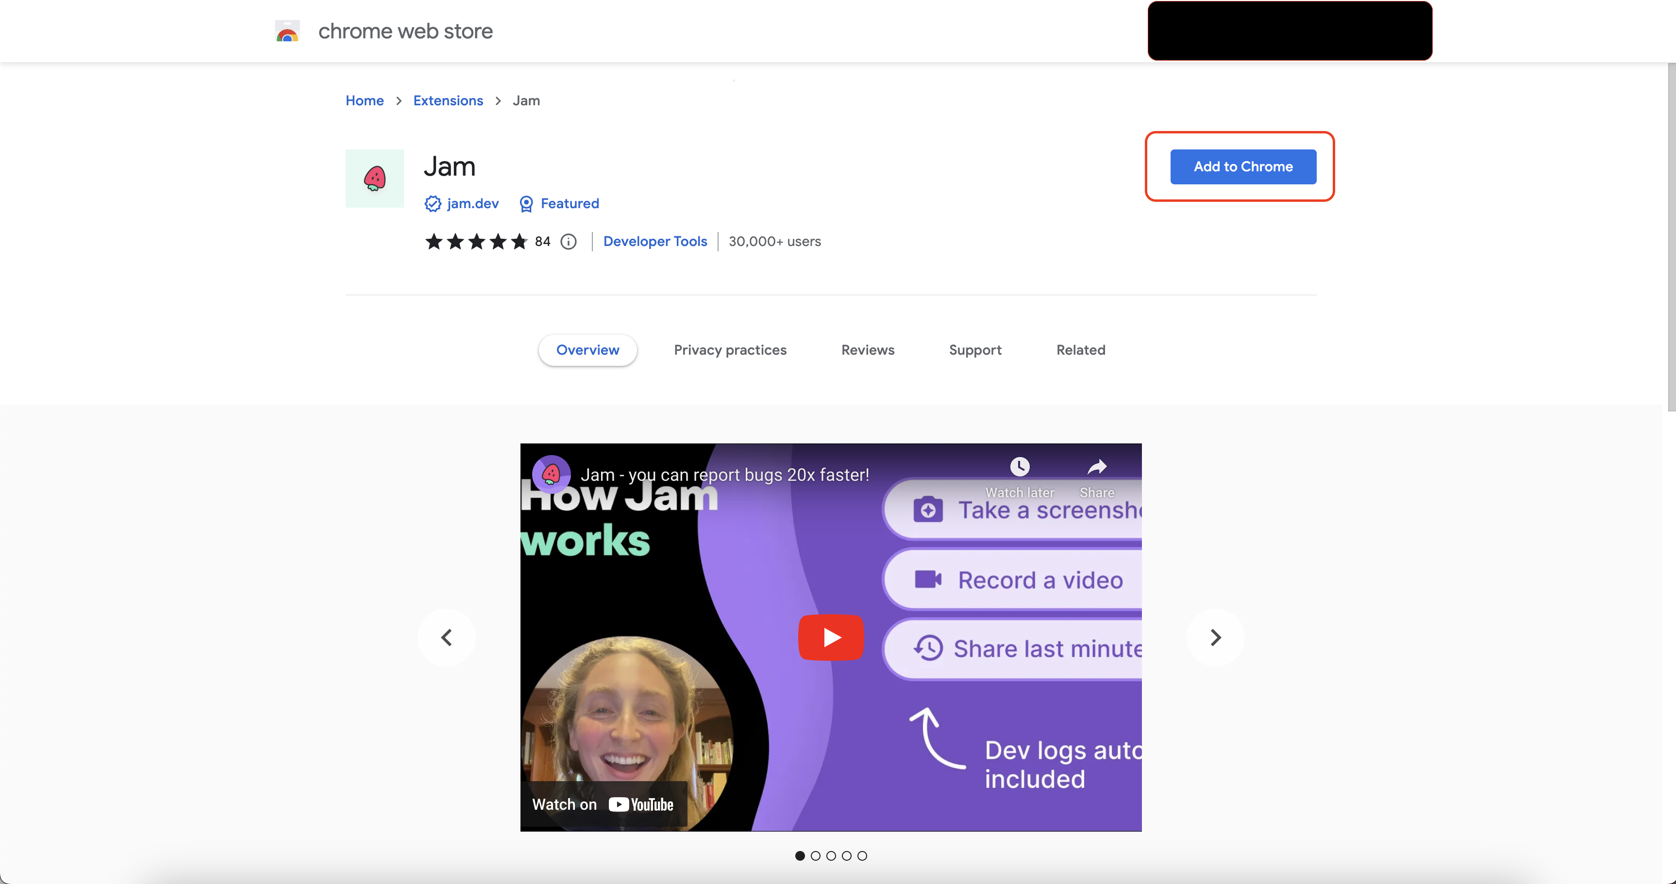Go to previous carousel slide arrow
The height and width of the screenshot is (884, 1676).
point(446,638)
